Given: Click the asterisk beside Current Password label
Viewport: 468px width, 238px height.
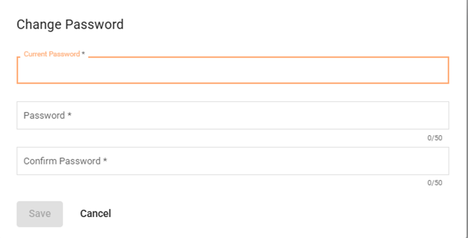Looking at the screenshot, I should coord(83,54).
